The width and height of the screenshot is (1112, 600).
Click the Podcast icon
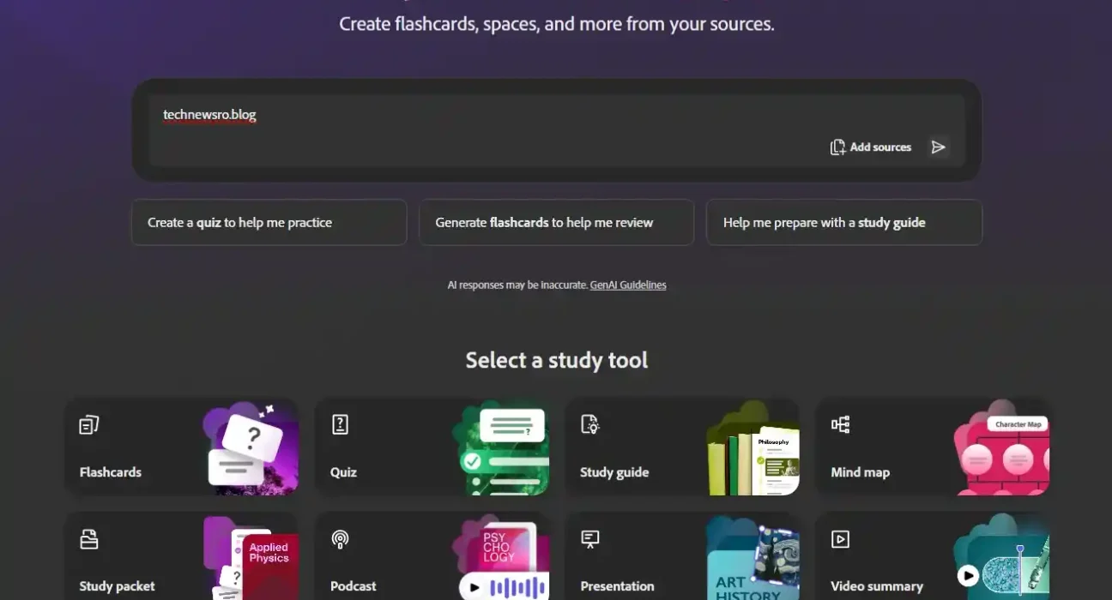[x=340, y=539]
